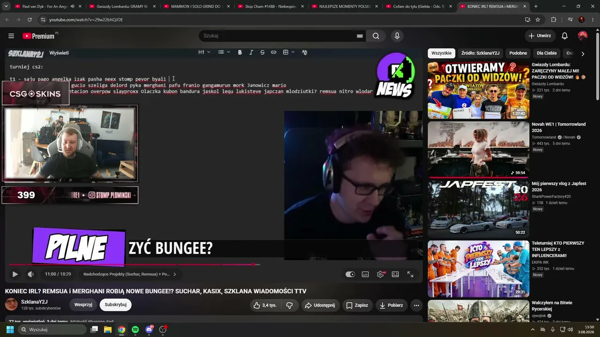This screenshot has height=337, width=600.
Task: Open Gwiazdy Lombardu 1:27:42 video thumbnail
Action: coord(479,91)
